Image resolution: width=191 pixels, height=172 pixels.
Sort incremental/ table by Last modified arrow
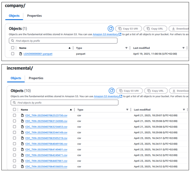184,110
